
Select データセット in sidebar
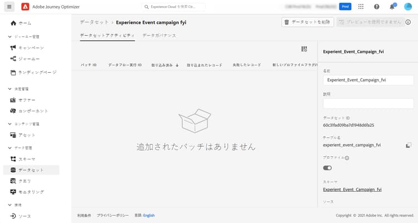(x=31, y=170)
